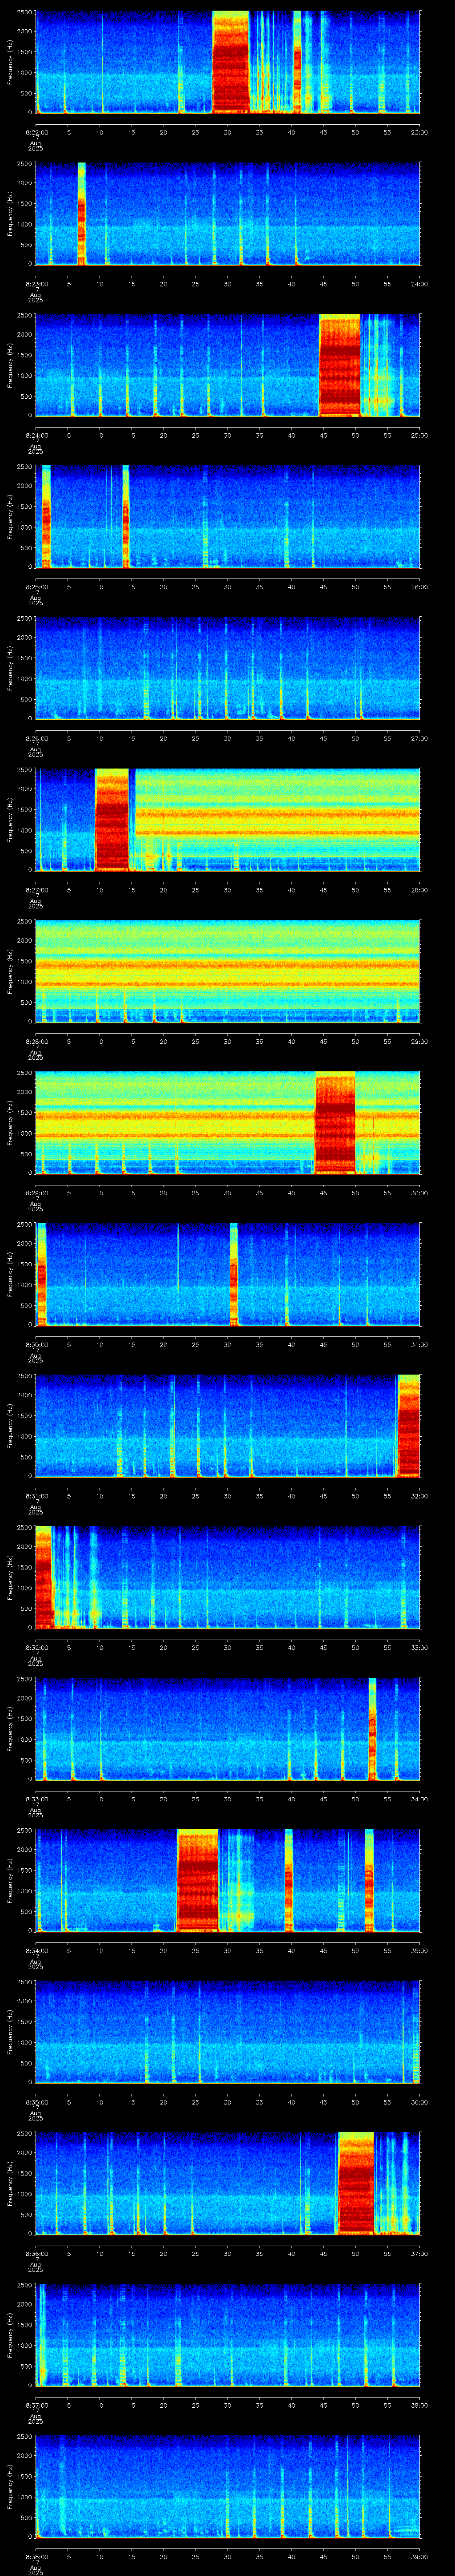Screen dimensions: 455x2576
Task: Click the spectrogram plot for minute 8:26:00
Action: click(x=227, y=668)
